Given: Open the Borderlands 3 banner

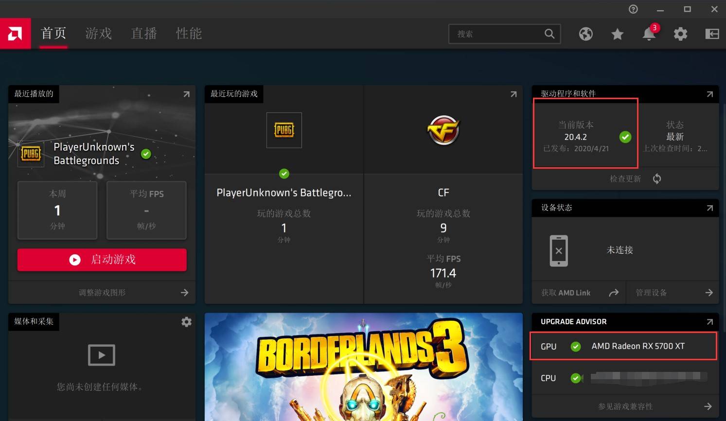Looking at the screenshot, I should [364, 367].
